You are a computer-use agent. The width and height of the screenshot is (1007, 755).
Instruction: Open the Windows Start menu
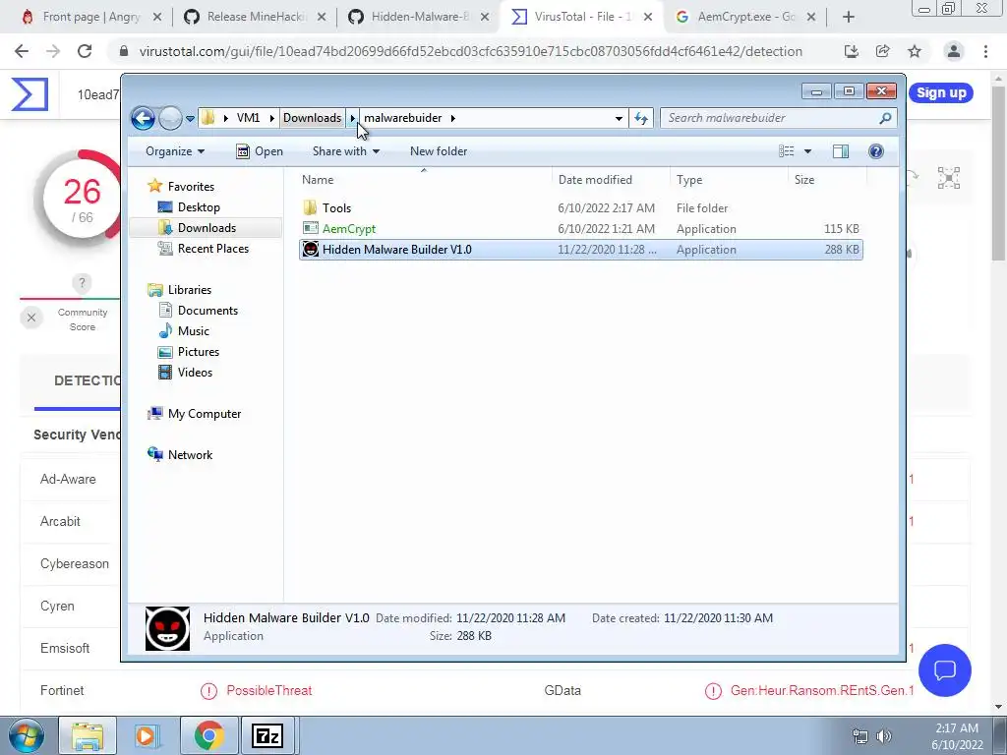coord(27,735)
